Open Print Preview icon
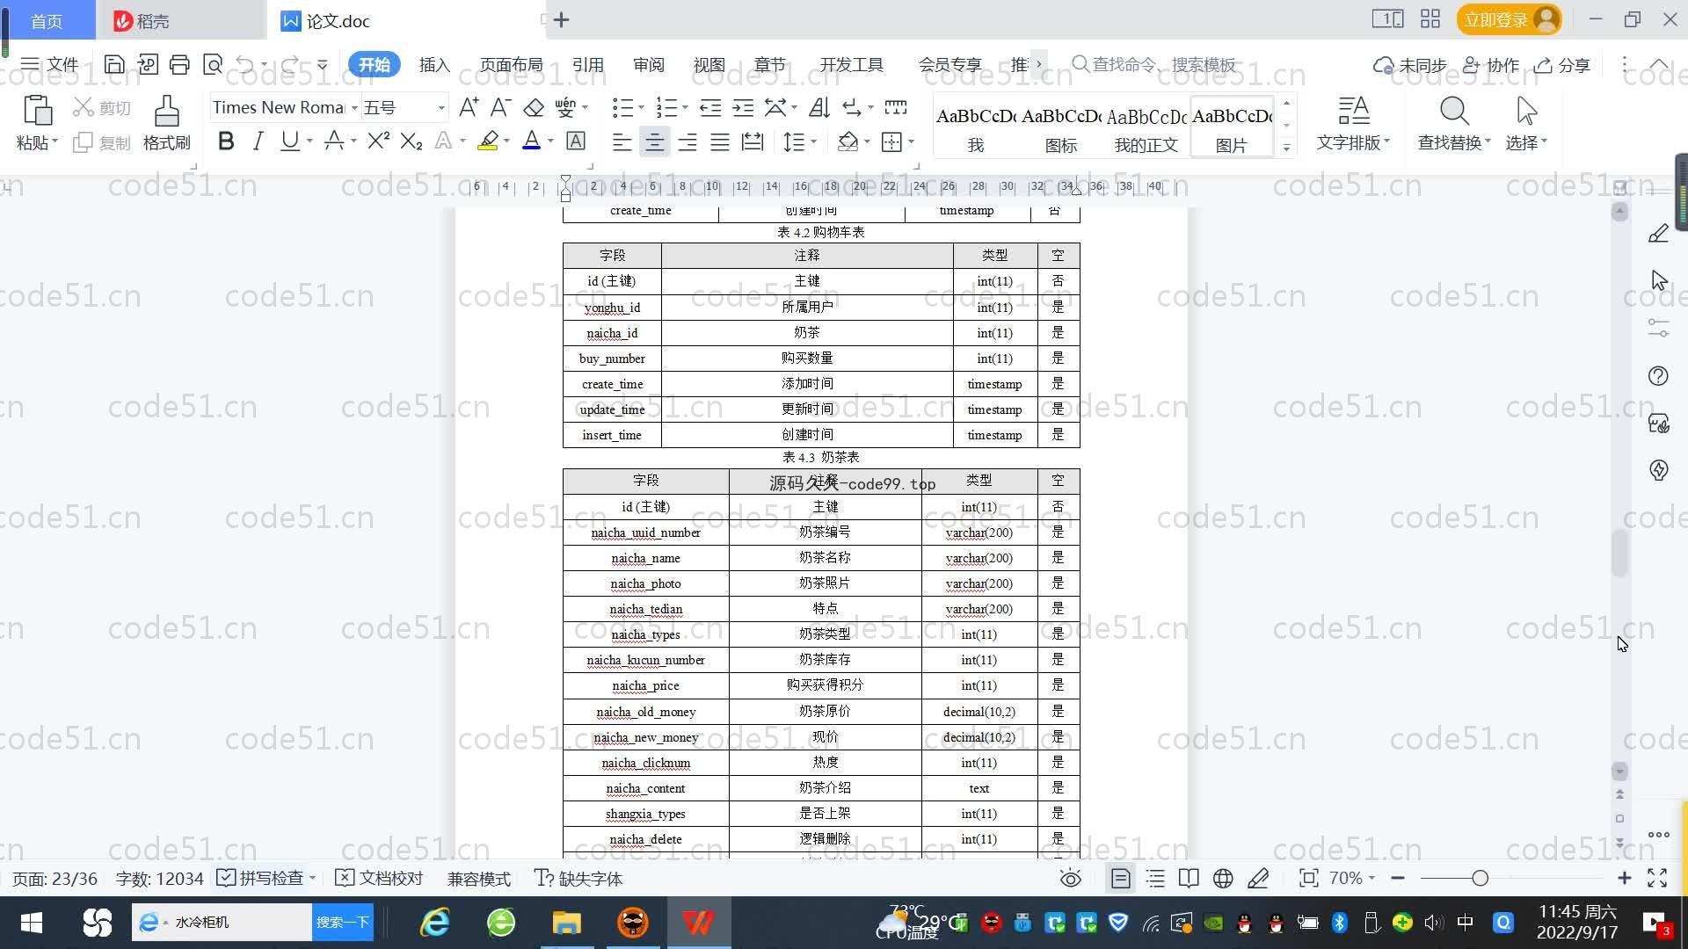This screenshot has width=1688, height=949. coord(213,64)
